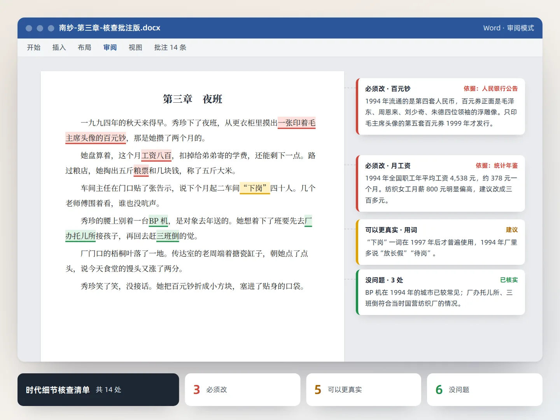The image size is (560, 420).
Task: Select the chapter heading 第三章 夜班
Action: (192, 99)
